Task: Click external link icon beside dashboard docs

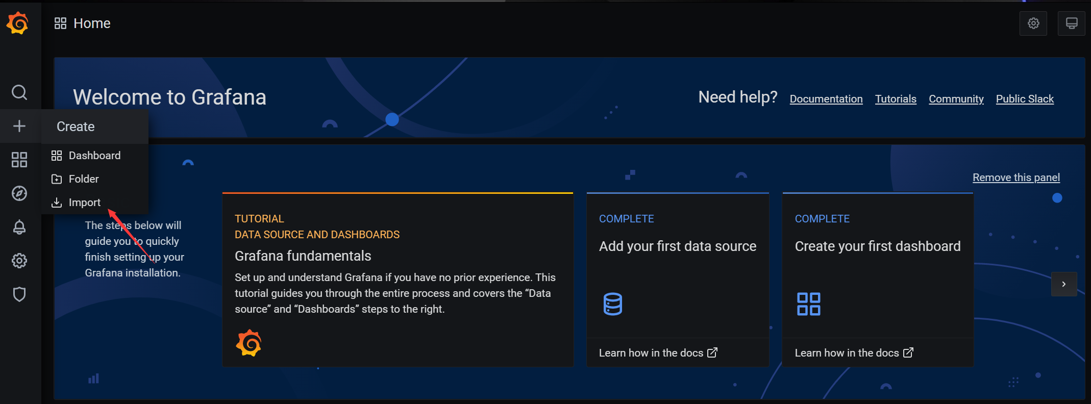Action: pyautogui.click(x=908, y=352)
